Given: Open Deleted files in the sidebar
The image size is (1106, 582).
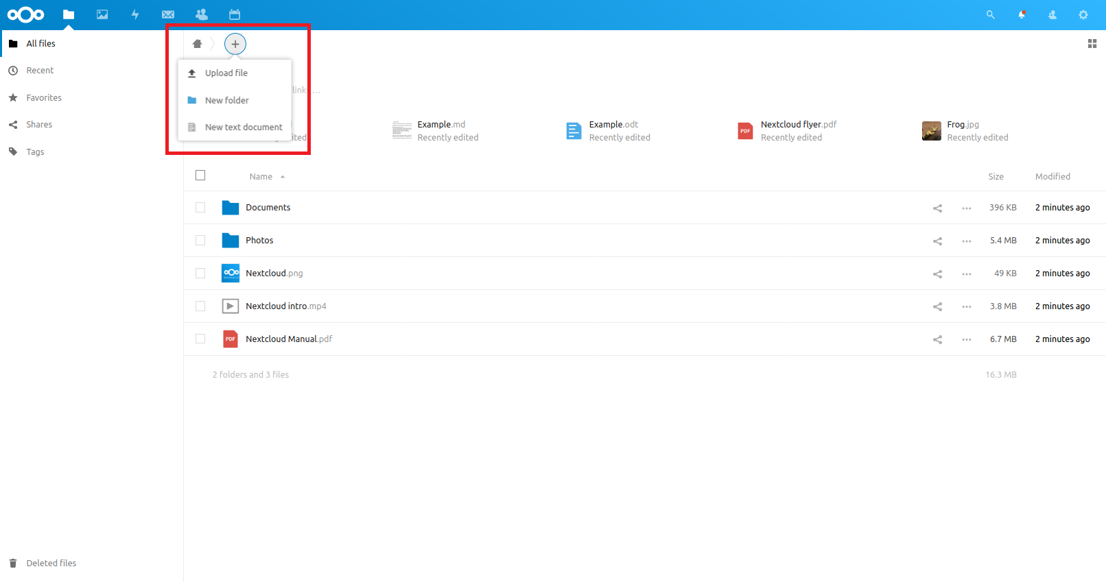Looking at the screenshot, I should pos(92,563).
